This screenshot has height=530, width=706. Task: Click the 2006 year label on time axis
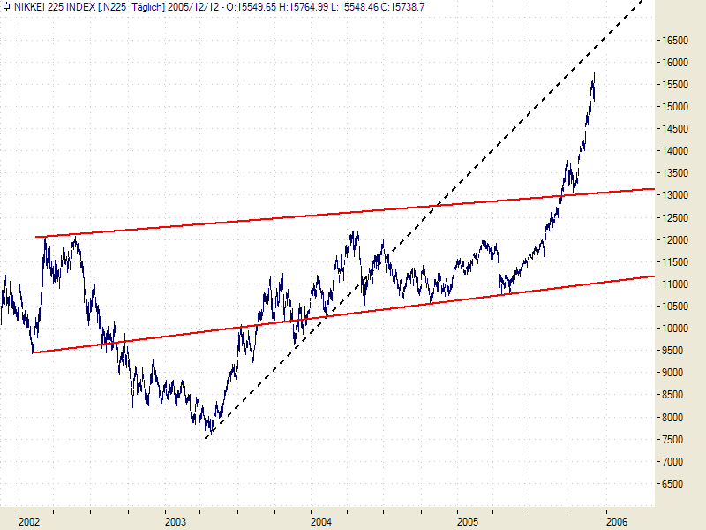(x=617, y=522)
